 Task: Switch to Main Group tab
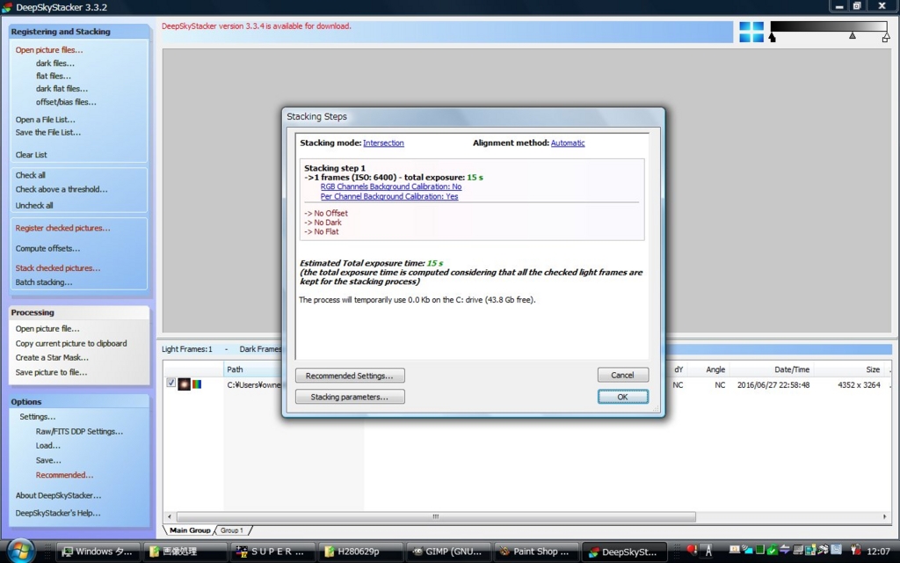tap(190, 530)
